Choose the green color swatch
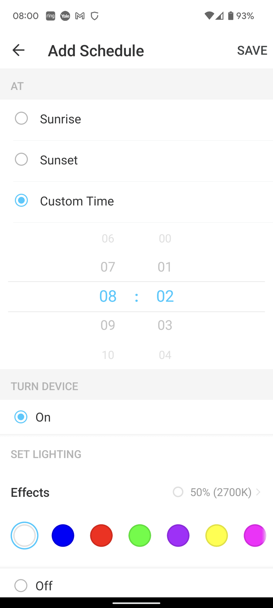This screenshot has height=608, width=273. coord(140,536)
